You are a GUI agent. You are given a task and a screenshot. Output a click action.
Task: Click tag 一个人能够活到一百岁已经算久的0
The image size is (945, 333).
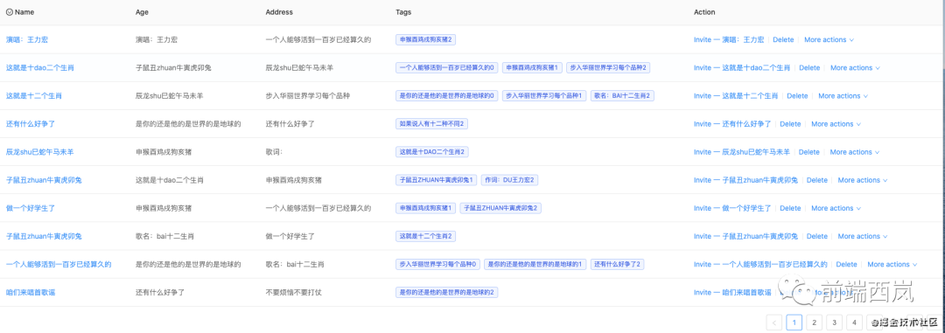[x=446, y=68]
